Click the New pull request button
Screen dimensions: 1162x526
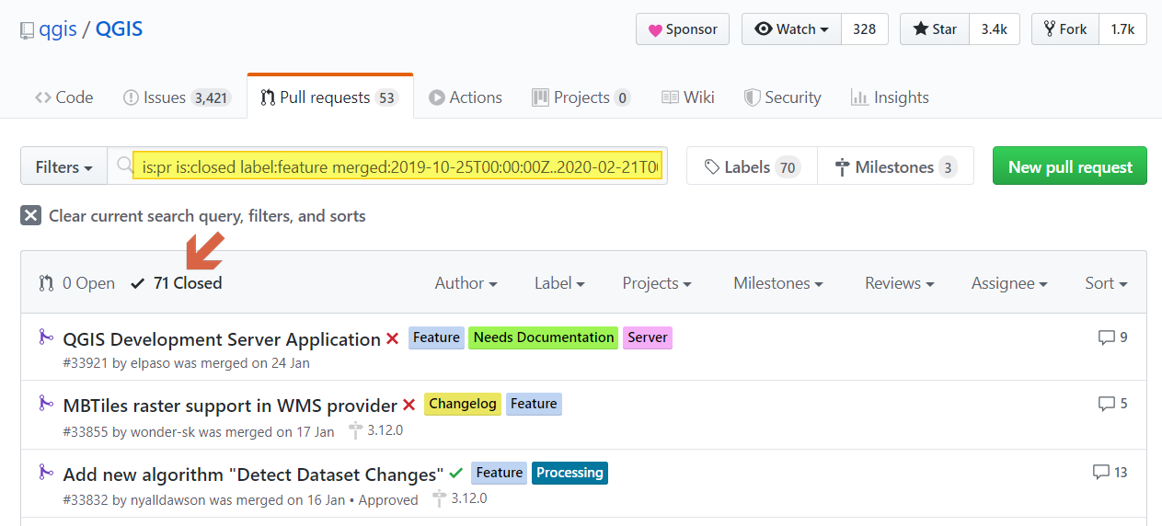pos(1069,166)
